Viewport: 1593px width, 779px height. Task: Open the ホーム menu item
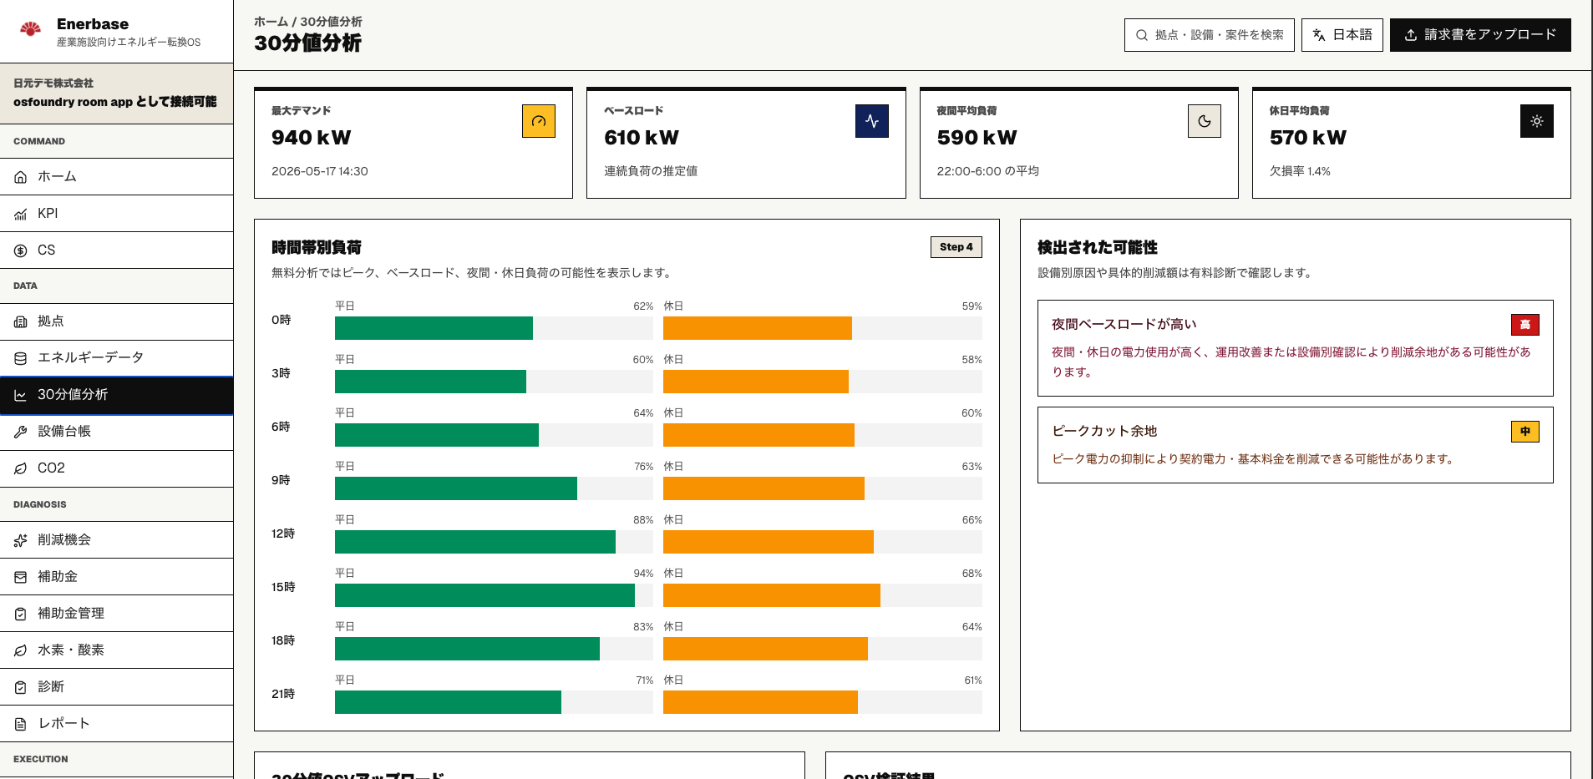[x=117, y=177]
